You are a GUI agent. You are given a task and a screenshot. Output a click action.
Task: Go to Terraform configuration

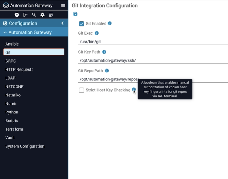(14, 129)
